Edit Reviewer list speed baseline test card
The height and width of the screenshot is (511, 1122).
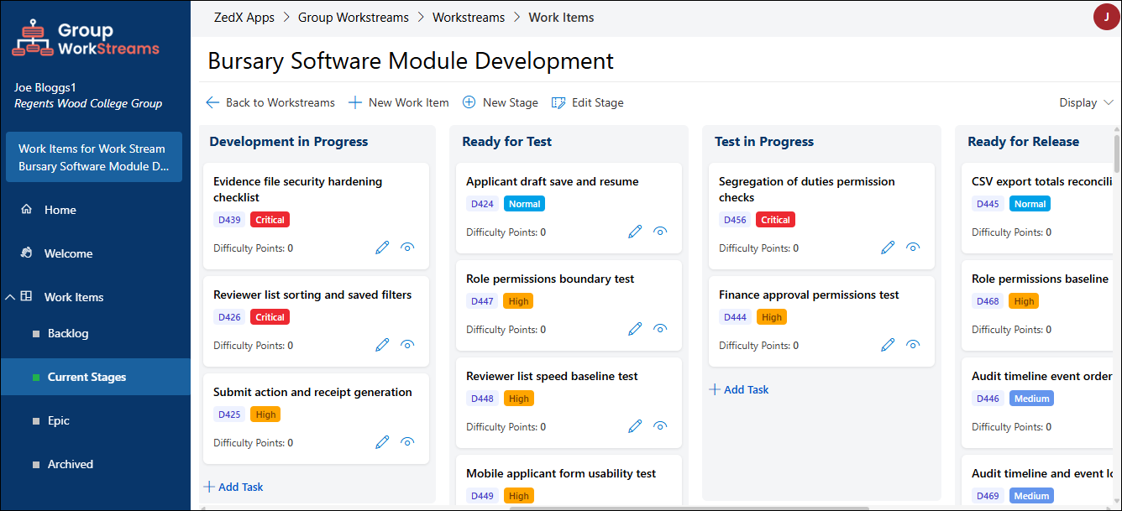(635, 426)
